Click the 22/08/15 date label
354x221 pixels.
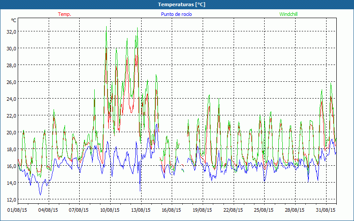pyautogui.click(x=233, y=210)
